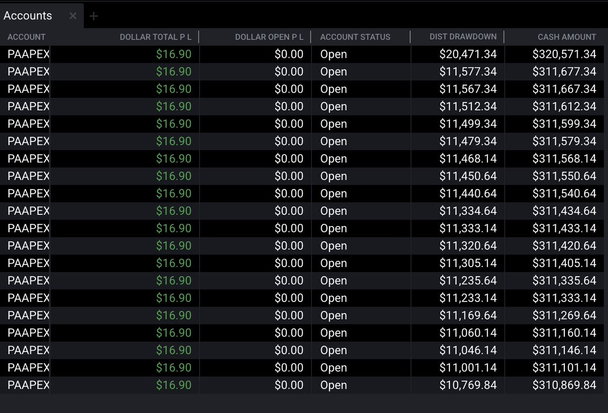Sort by DOLLAR TOTAL P L header
Viewport: 608px width, 413px height.
tap(156, 37)
